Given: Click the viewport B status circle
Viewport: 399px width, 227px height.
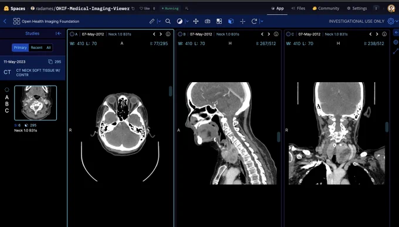Looking at the screenshot, I should pyautogui.click(x=180, y=34).
